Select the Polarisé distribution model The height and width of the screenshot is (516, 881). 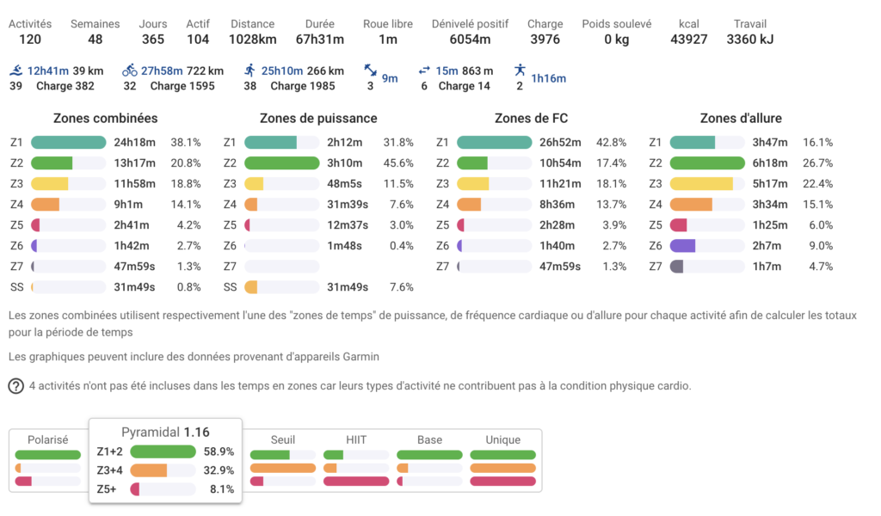[x=47, y=439]
